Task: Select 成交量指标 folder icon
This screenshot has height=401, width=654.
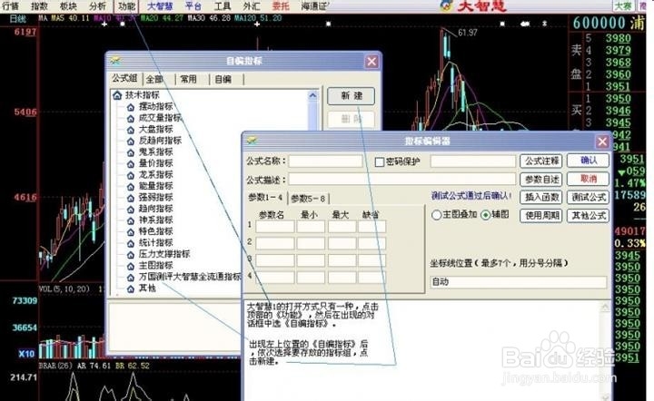Action: (x=131, y=118)
